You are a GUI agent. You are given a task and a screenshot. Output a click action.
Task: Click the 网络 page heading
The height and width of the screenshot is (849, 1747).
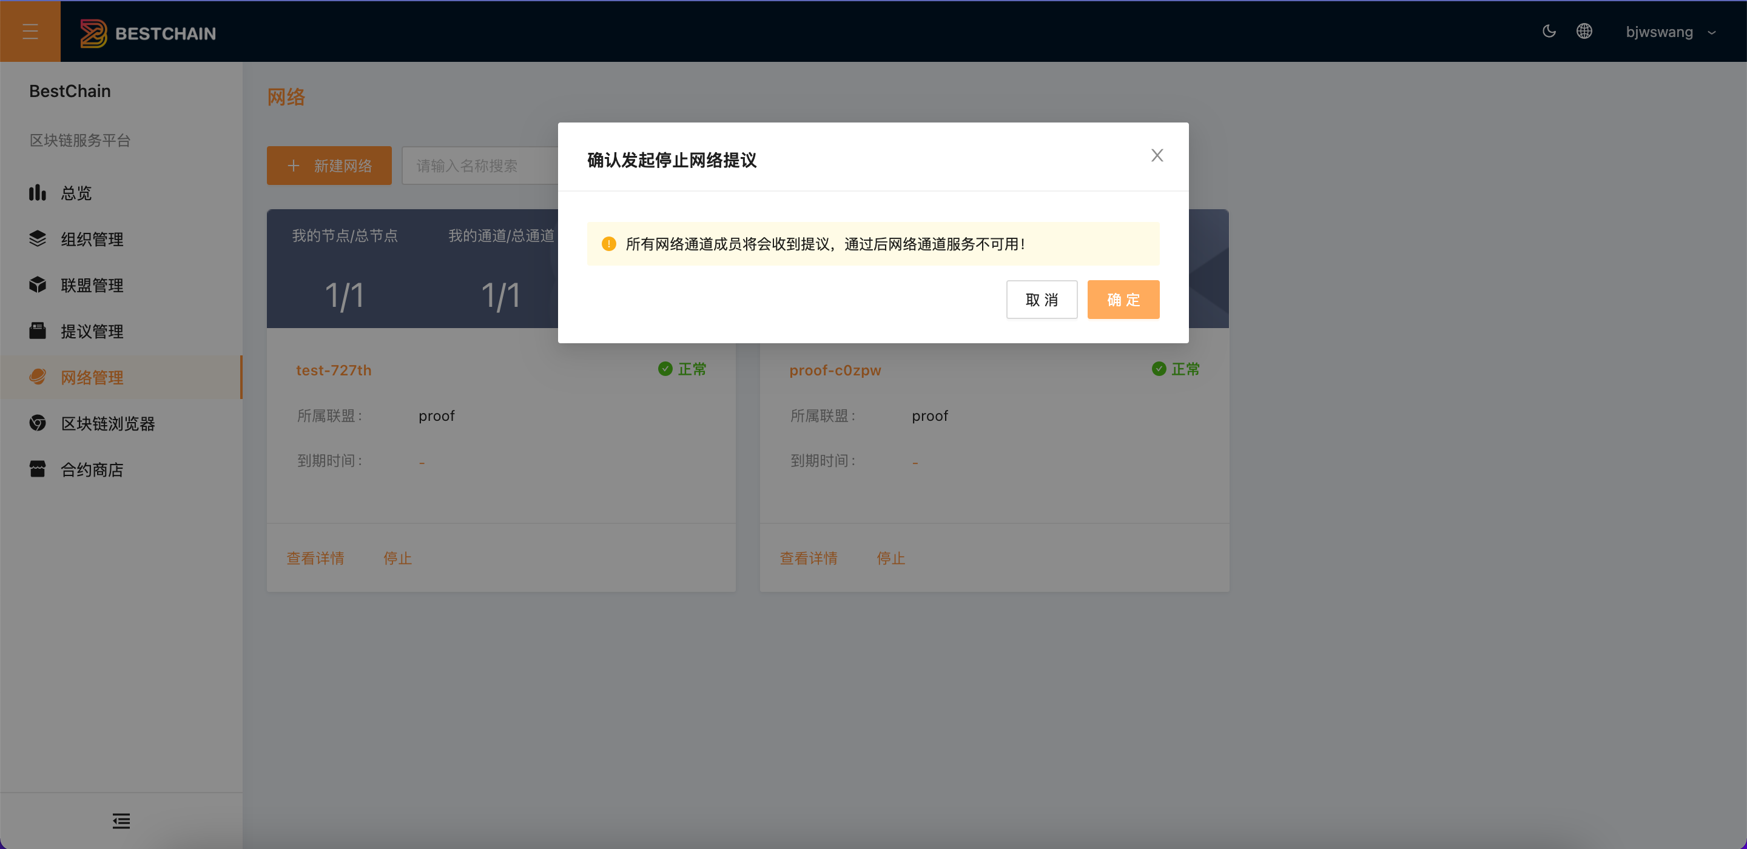[286, 98]
